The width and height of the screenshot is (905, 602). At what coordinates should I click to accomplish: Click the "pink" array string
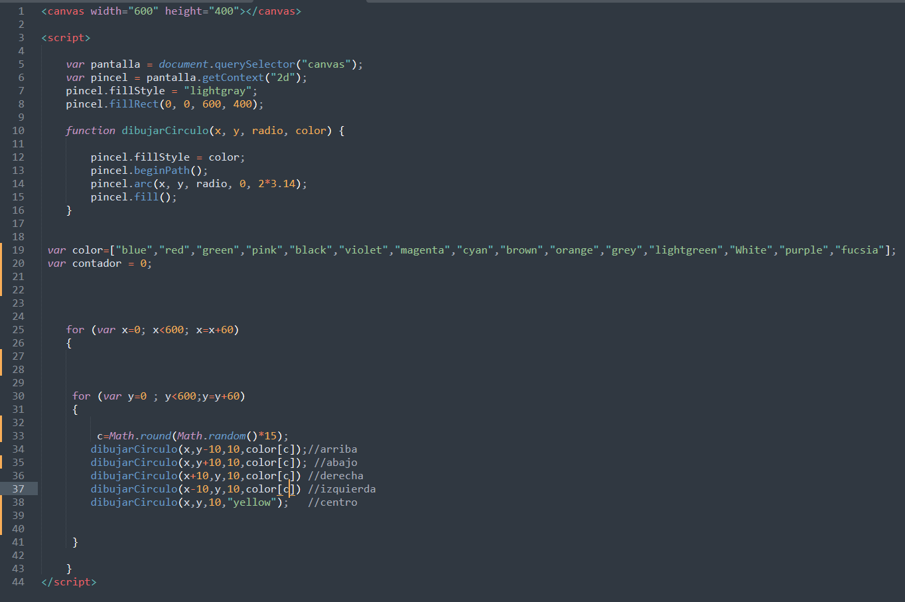(264, 250)
